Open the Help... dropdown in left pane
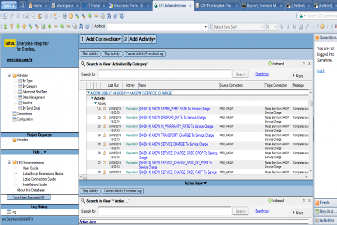This screenshot has height=225, width=337. tap(39, 152)
